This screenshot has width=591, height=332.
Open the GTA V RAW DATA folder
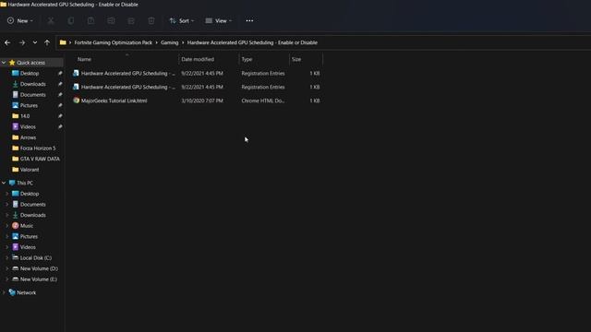(40, 159)
